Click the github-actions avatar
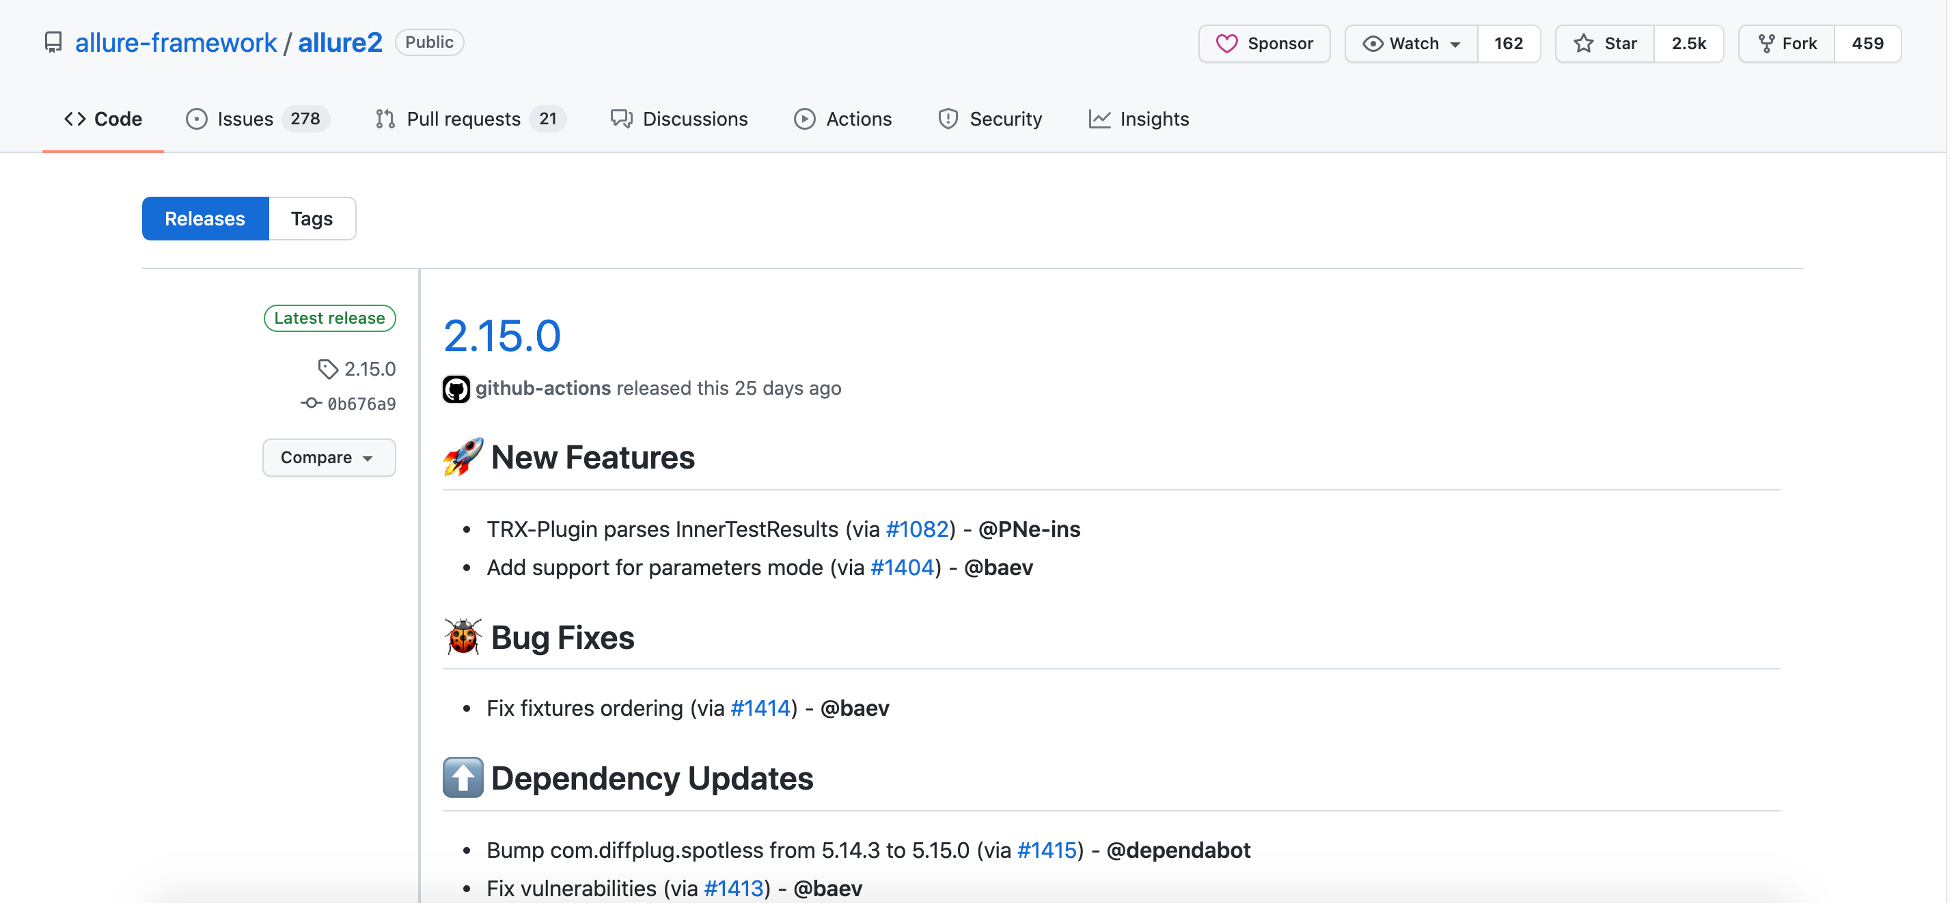 tap(456, 389)
